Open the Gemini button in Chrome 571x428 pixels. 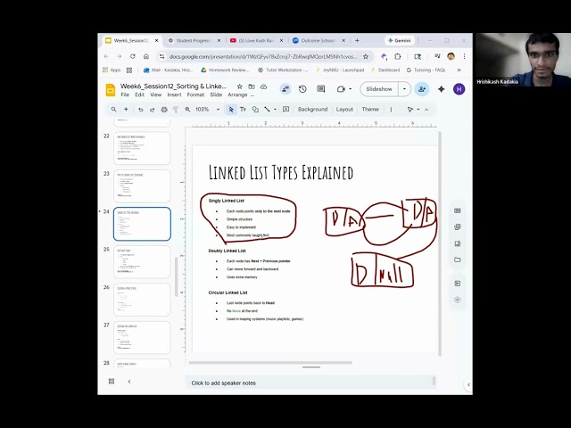(399, 40)
